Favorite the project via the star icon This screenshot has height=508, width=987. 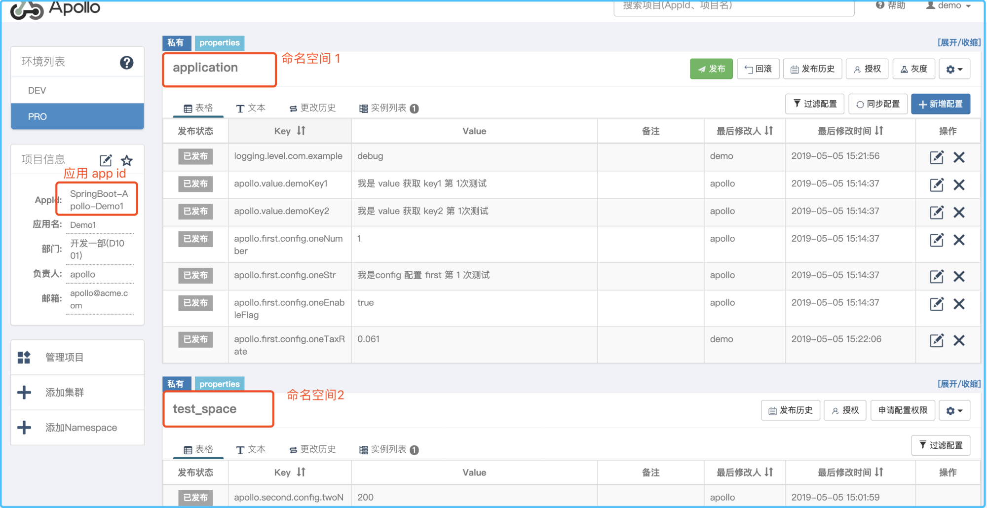coord(126,160)
